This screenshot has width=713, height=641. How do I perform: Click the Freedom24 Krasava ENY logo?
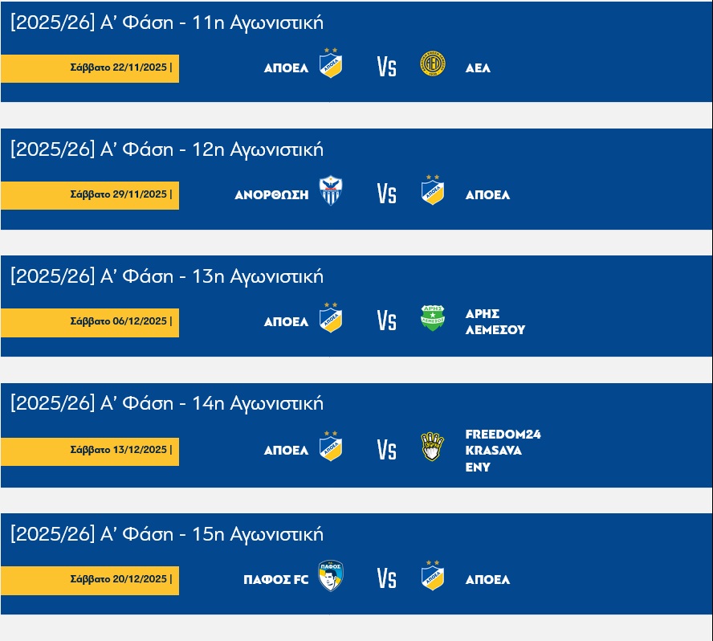point(432,447)
